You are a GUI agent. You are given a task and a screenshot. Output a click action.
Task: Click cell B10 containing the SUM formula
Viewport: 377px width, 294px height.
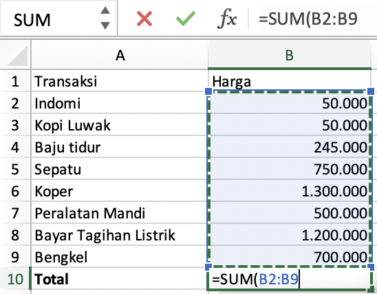pyautogui.click(x=290, y=279)
